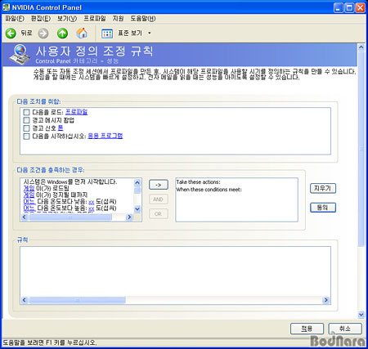This screenshot has height=349, width=368.
Task: Click the 톤 link after 경고 신호
Action: click(x=61, y=128)
